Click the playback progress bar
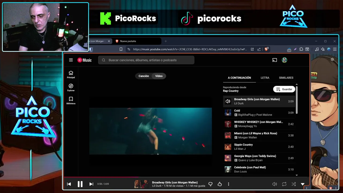This screenshot has width=343, height=193. (186, 177)
